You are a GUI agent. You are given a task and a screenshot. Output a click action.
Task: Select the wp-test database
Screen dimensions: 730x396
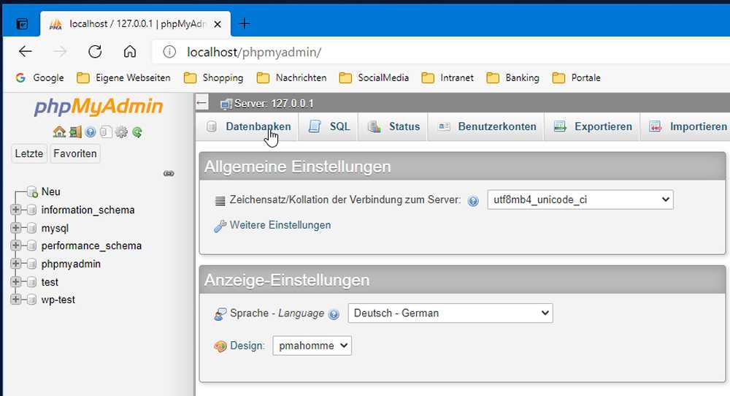click(58, 300)
